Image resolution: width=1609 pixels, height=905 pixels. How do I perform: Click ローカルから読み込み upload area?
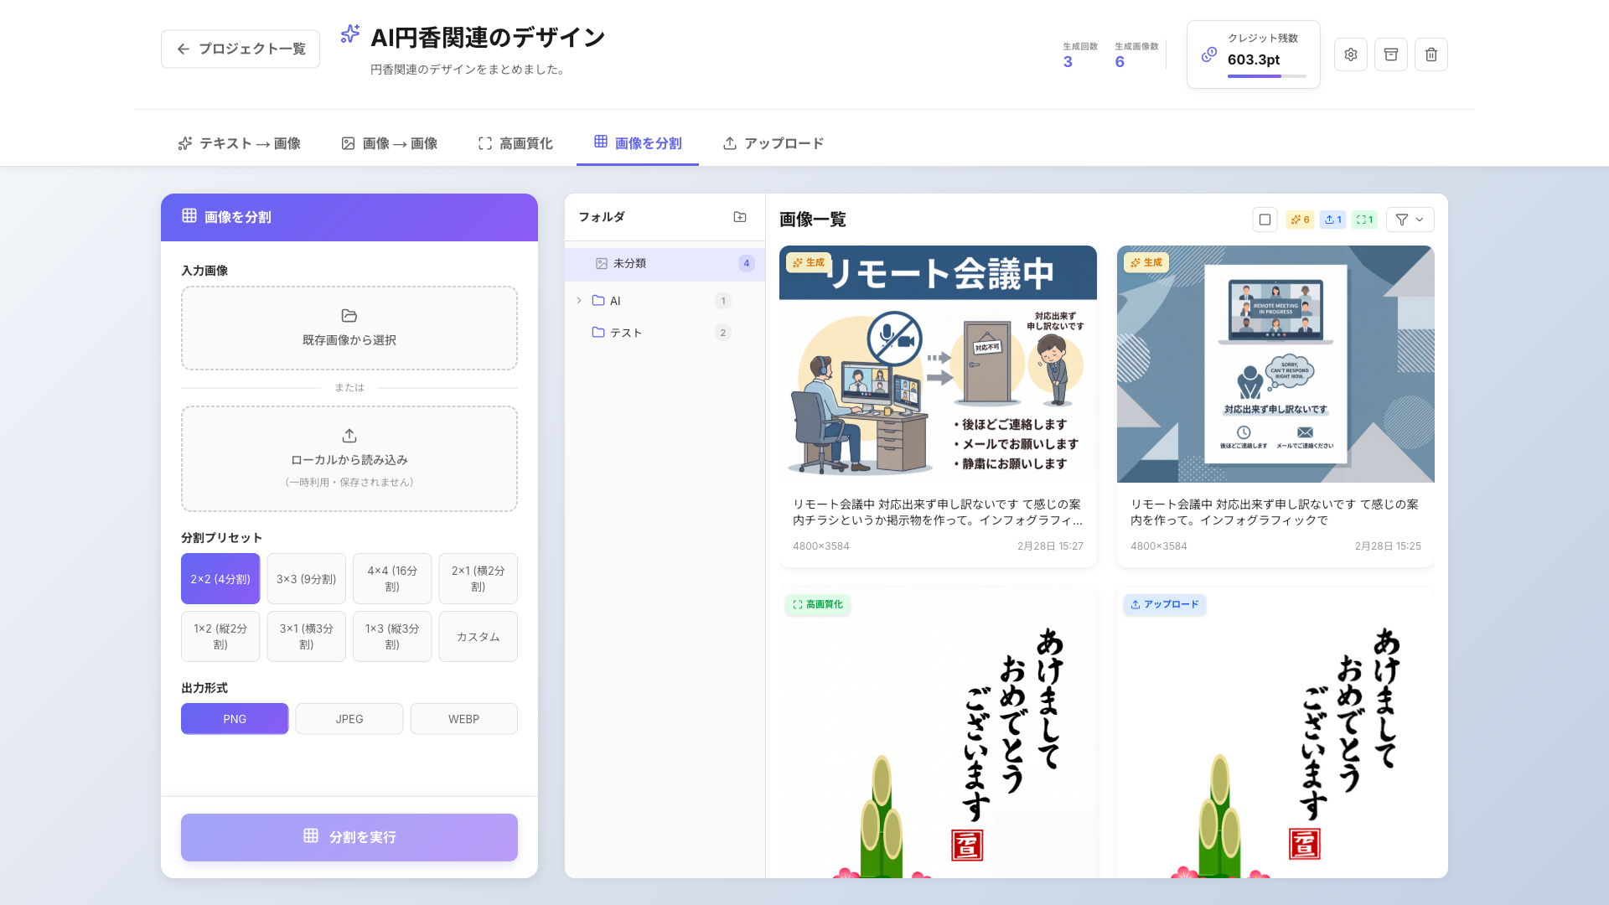pyautogui.click(x=349, y=458)
